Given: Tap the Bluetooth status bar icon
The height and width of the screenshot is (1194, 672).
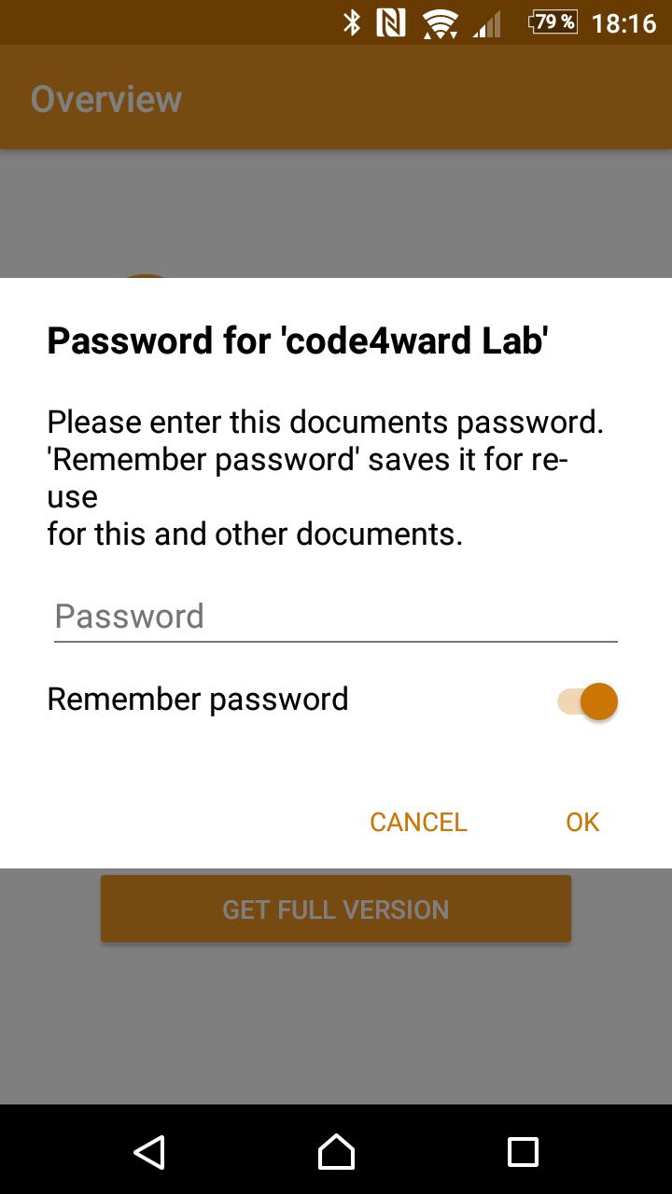Looking at the screenshot, I should [352, 22].
